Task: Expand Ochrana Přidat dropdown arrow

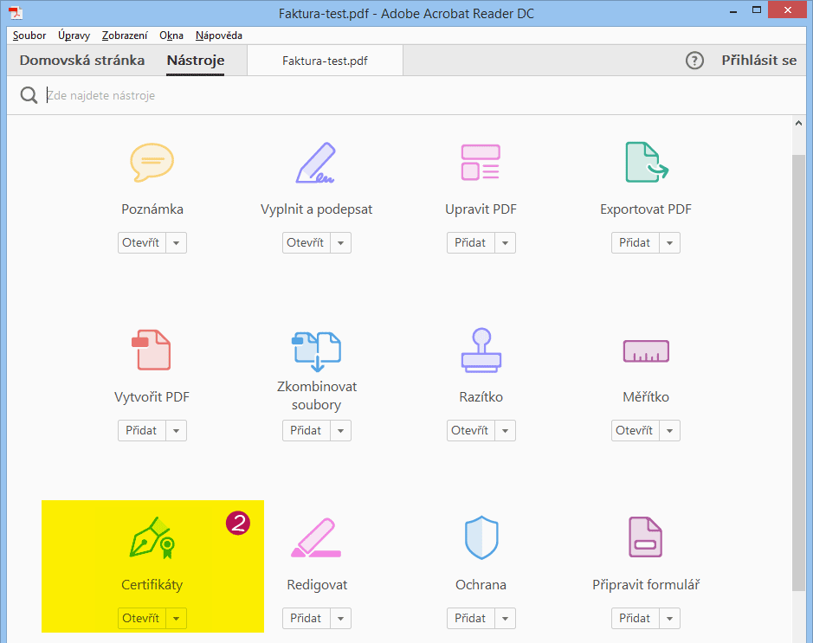Action: (505, 619)
